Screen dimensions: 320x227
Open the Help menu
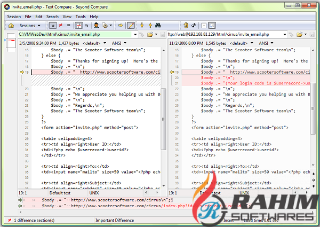pyautogui.click(x=94, y=17)
